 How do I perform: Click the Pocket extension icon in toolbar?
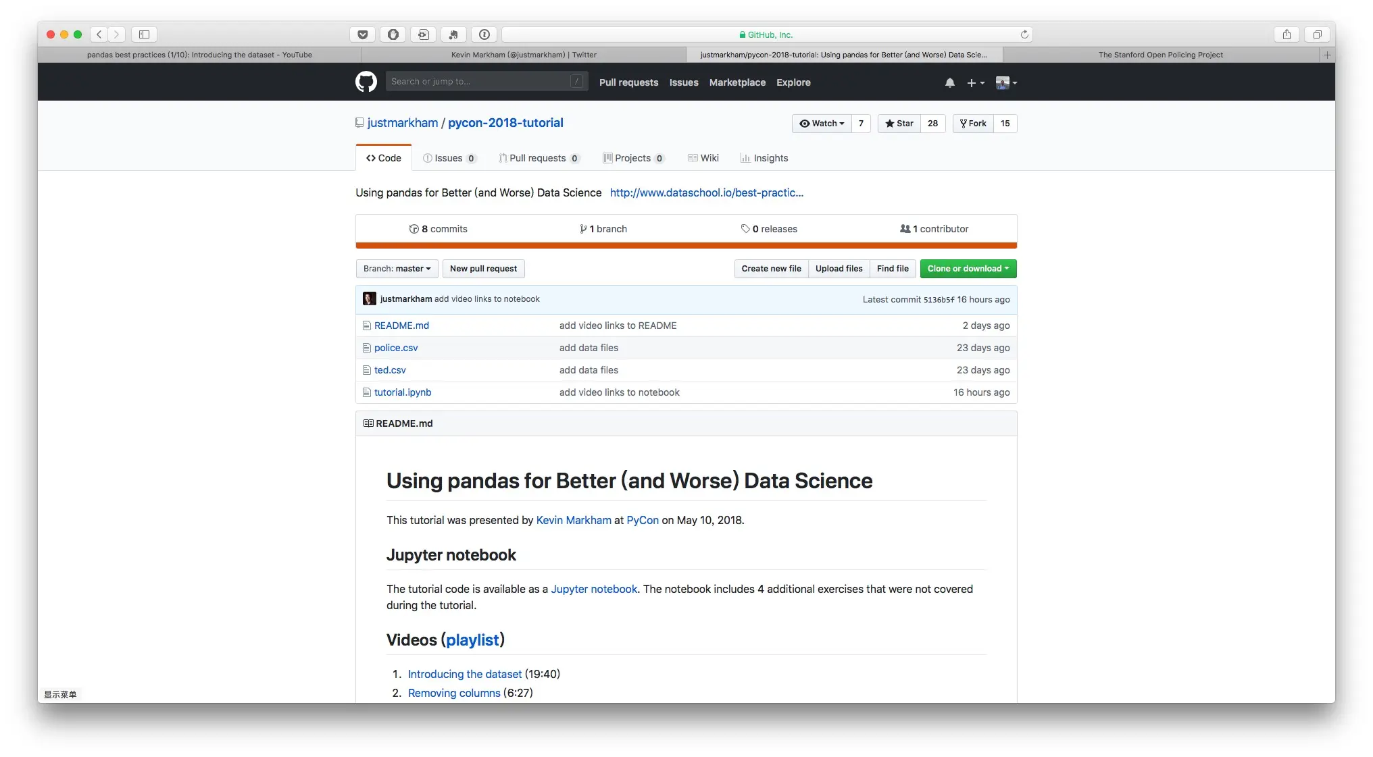point(363,34)
